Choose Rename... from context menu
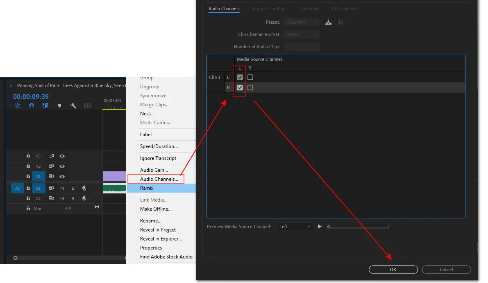This screenshot has width=488, height=283. click(151, 221)
